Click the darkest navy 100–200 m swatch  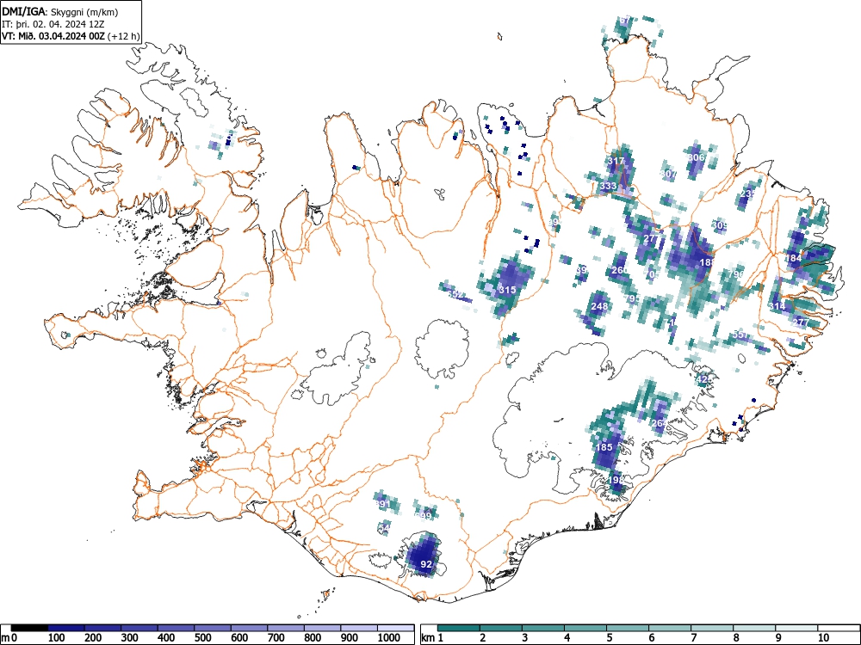[66, 628]
